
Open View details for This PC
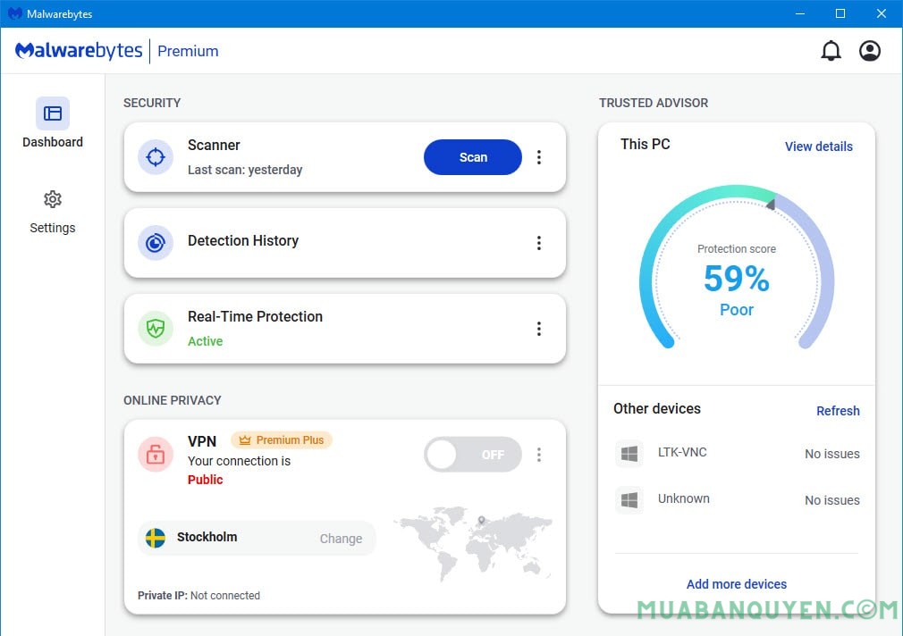[818, 146]
